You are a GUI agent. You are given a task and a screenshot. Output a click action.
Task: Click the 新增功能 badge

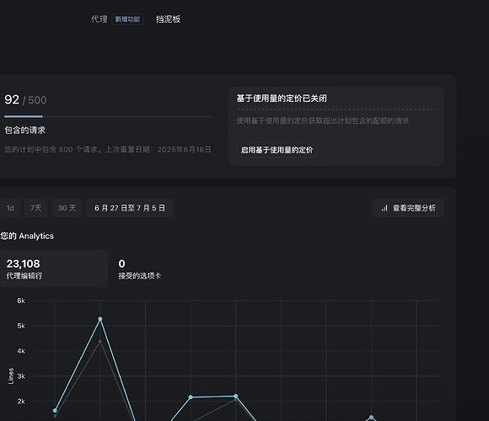[x=127, y=19]
